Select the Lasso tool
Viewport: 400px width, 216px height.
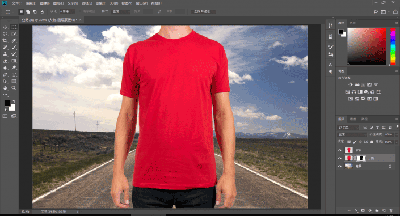5,34
